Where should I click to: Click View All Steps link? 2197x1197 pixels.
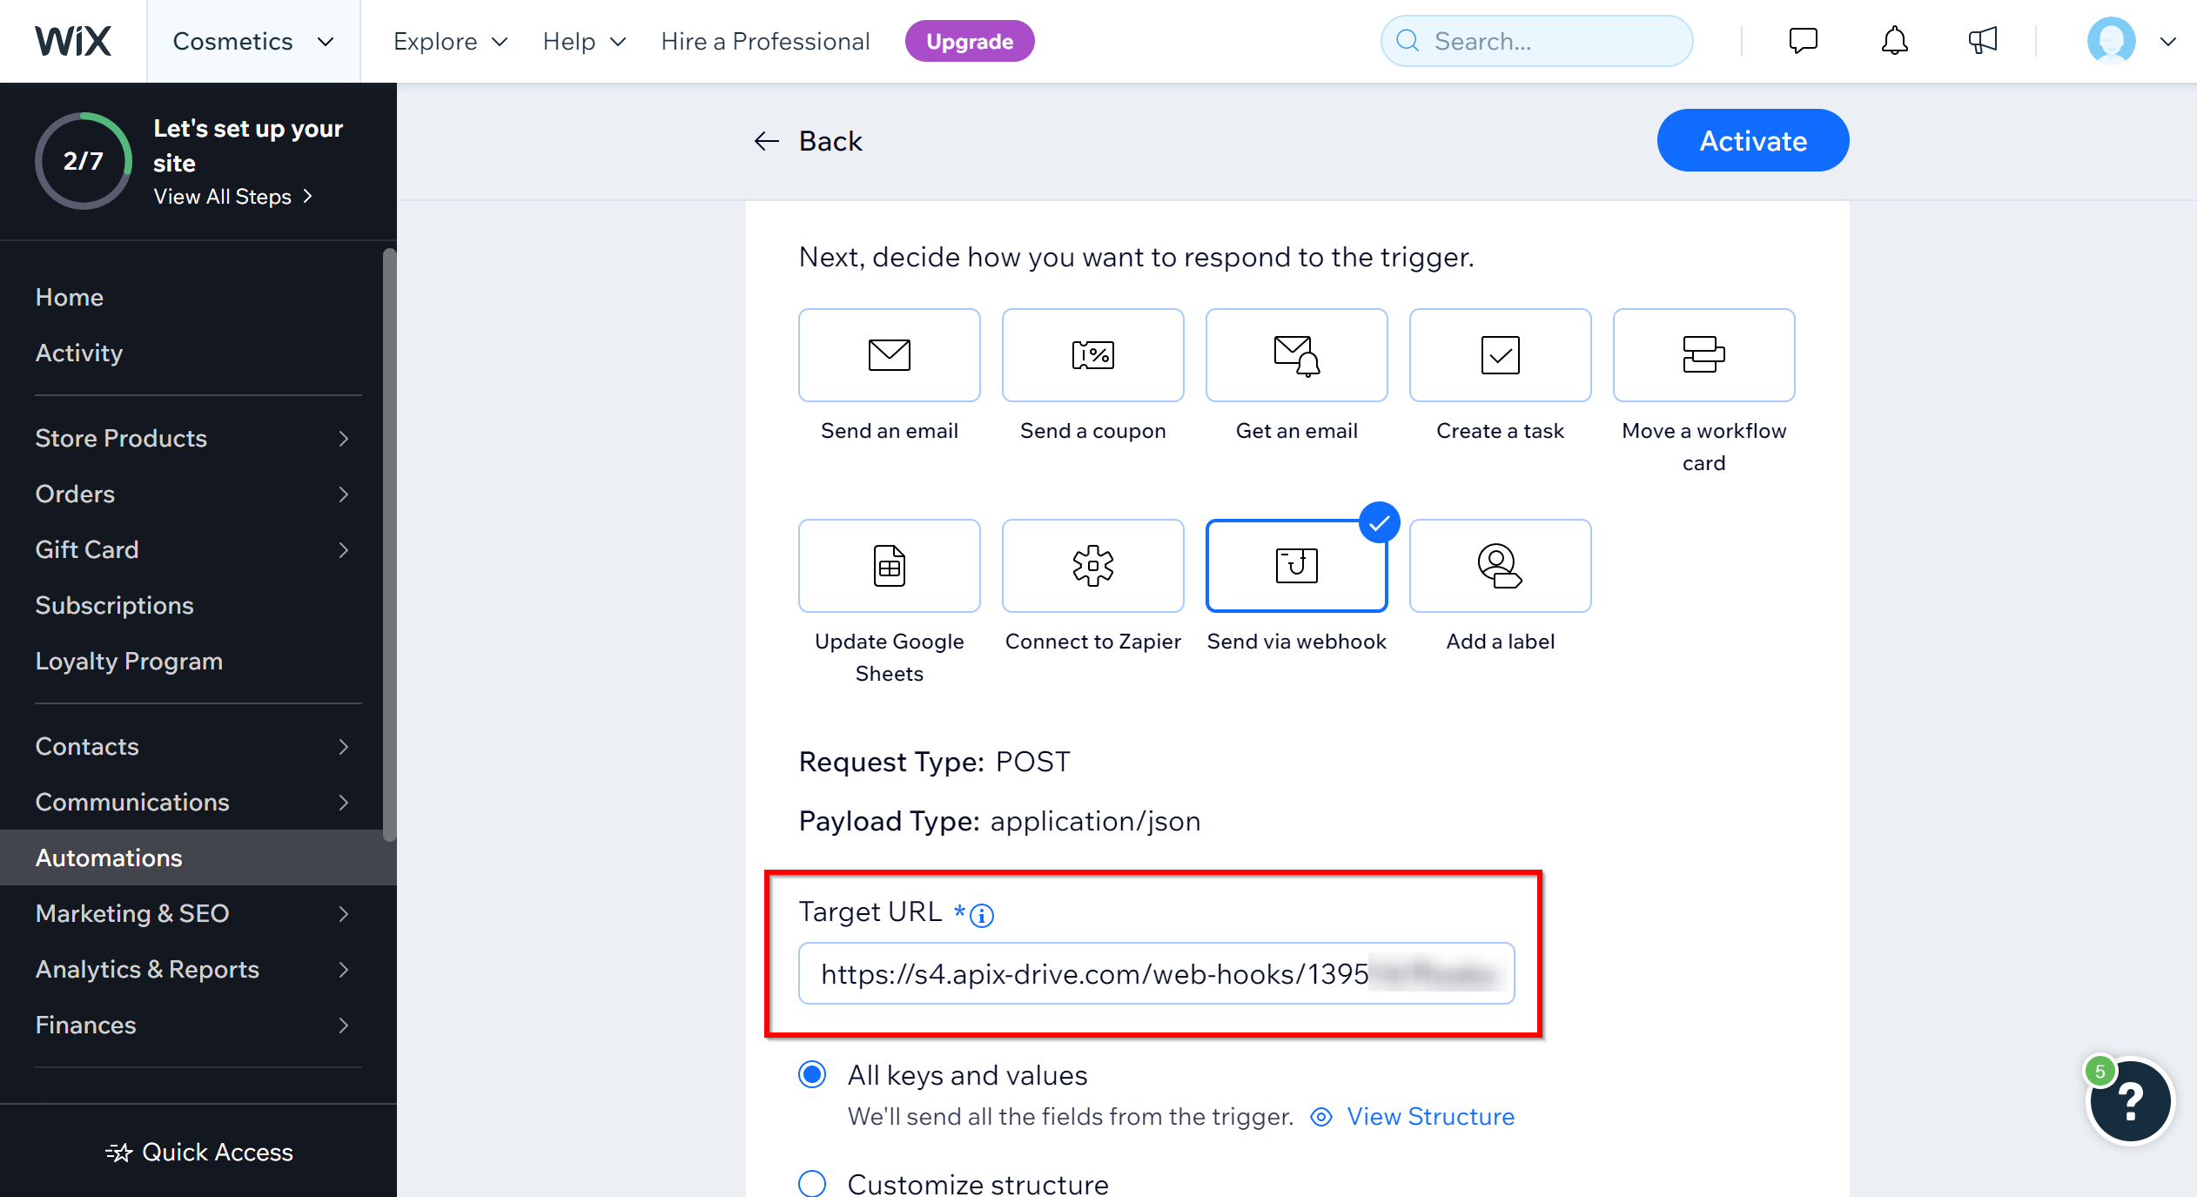[232, 197]
